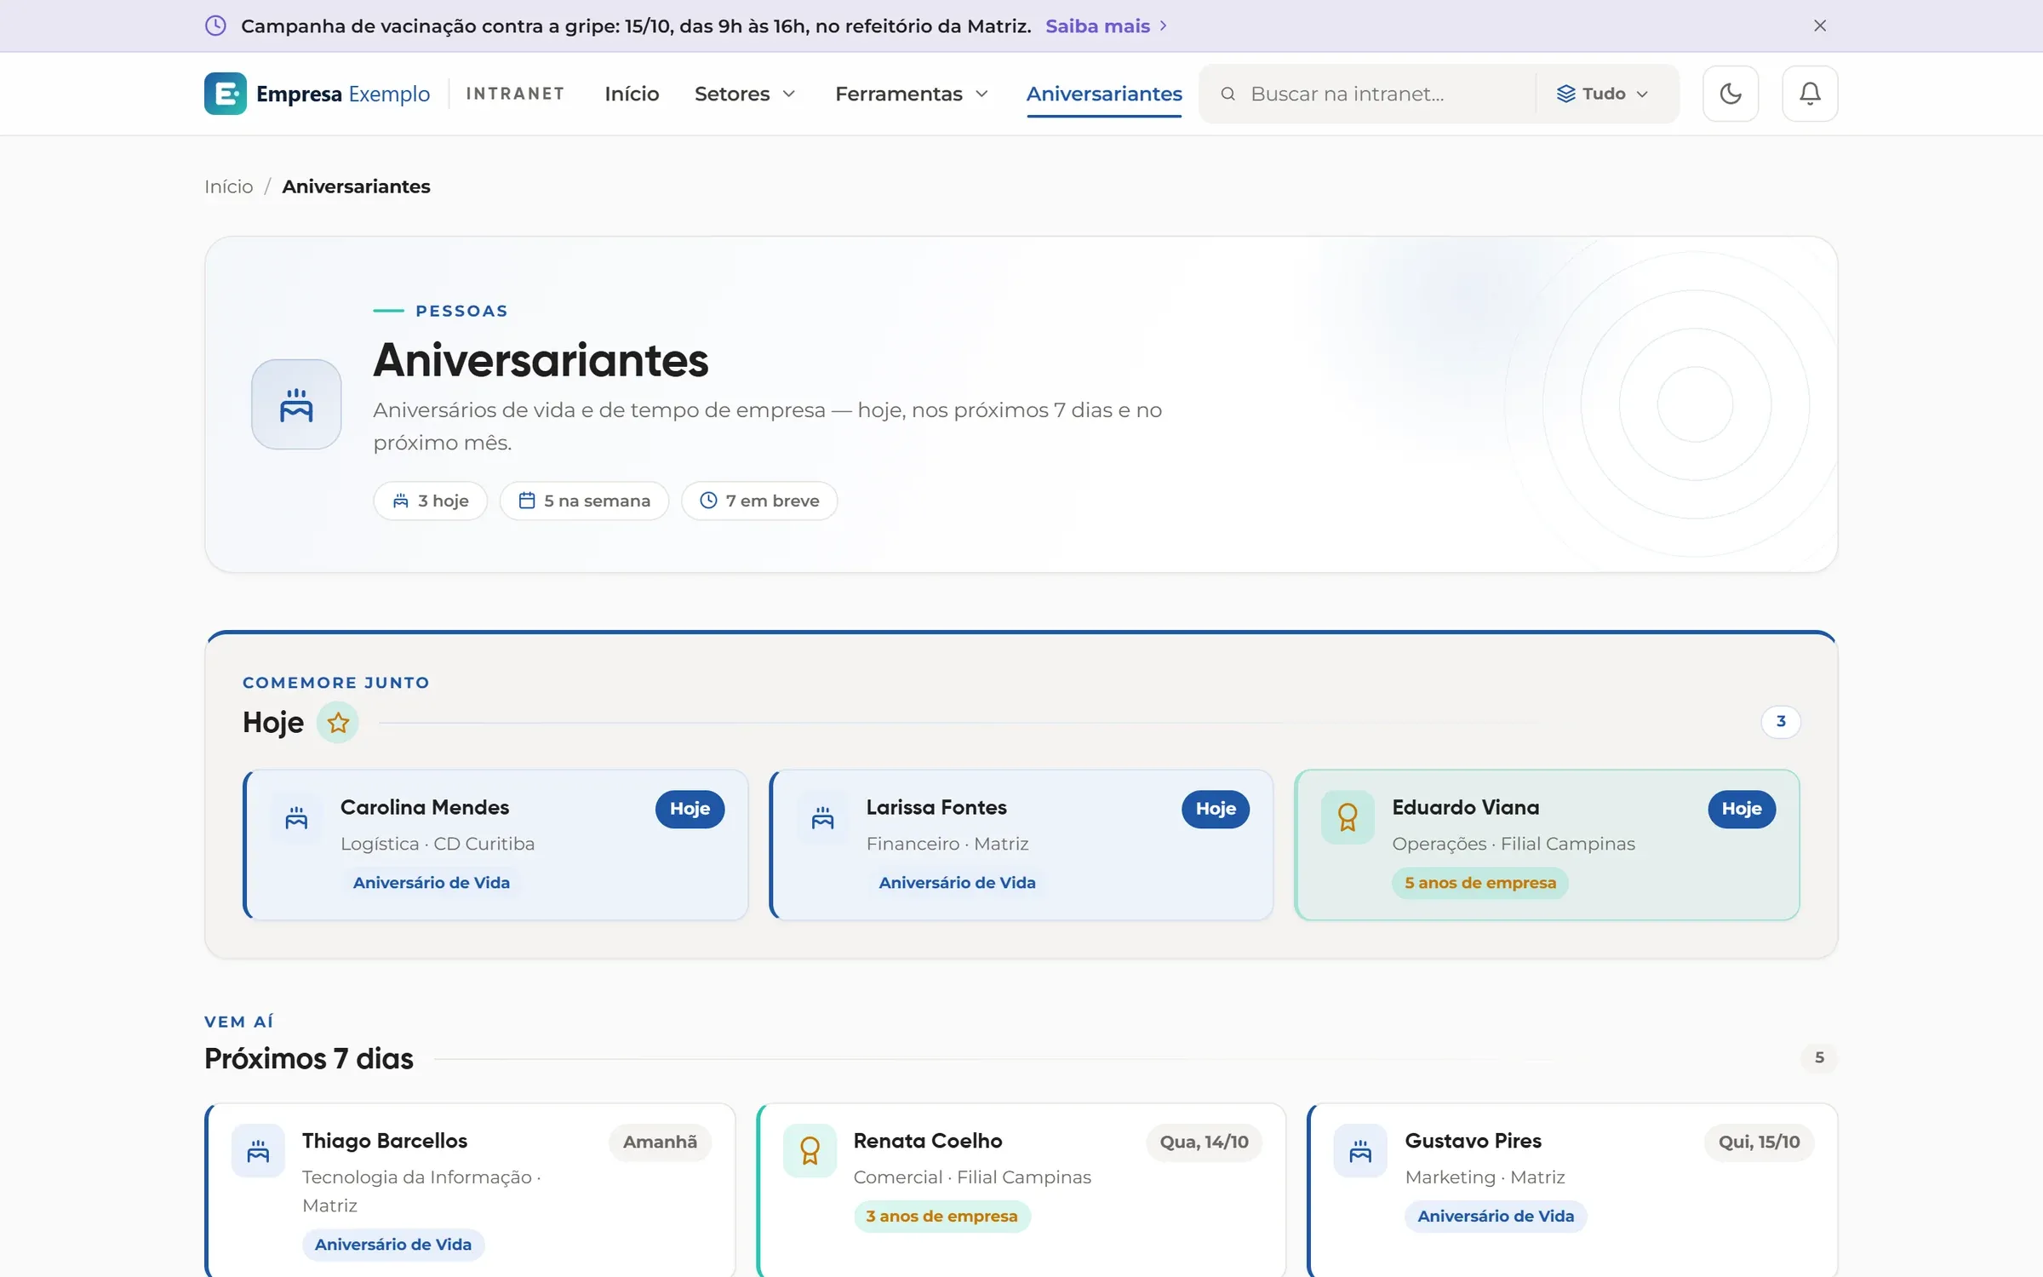Click Thiago Barcellos cake icon
This screenshot has height=1277, width=2043.
258,1151
